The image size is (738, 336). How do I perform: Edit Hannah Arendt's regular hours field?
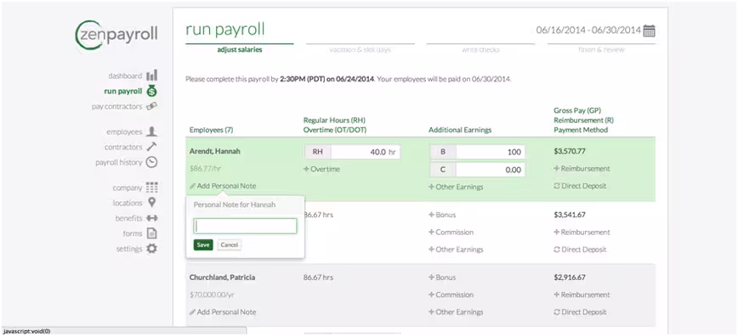click(366, 152)
